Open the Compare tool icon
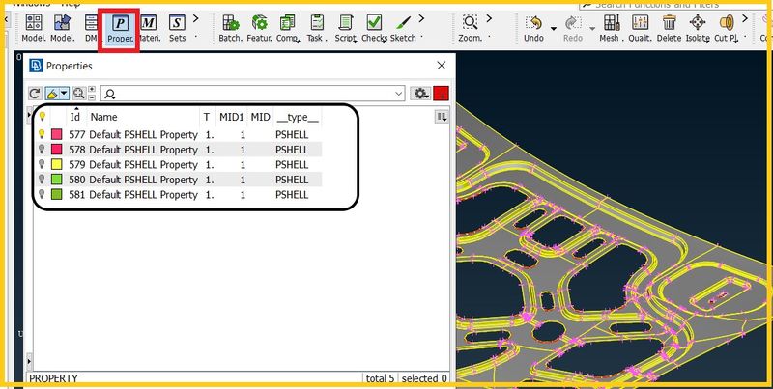Viewport: 773px width, 389px height. click(x=287, y=28)
